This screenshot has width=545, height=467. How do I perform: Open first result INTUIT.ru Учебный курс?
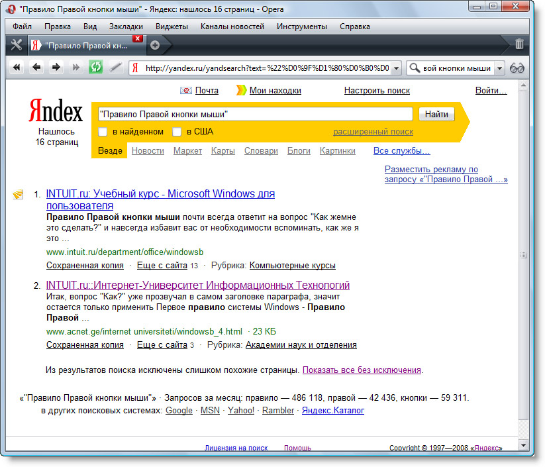tap(160, 199)
